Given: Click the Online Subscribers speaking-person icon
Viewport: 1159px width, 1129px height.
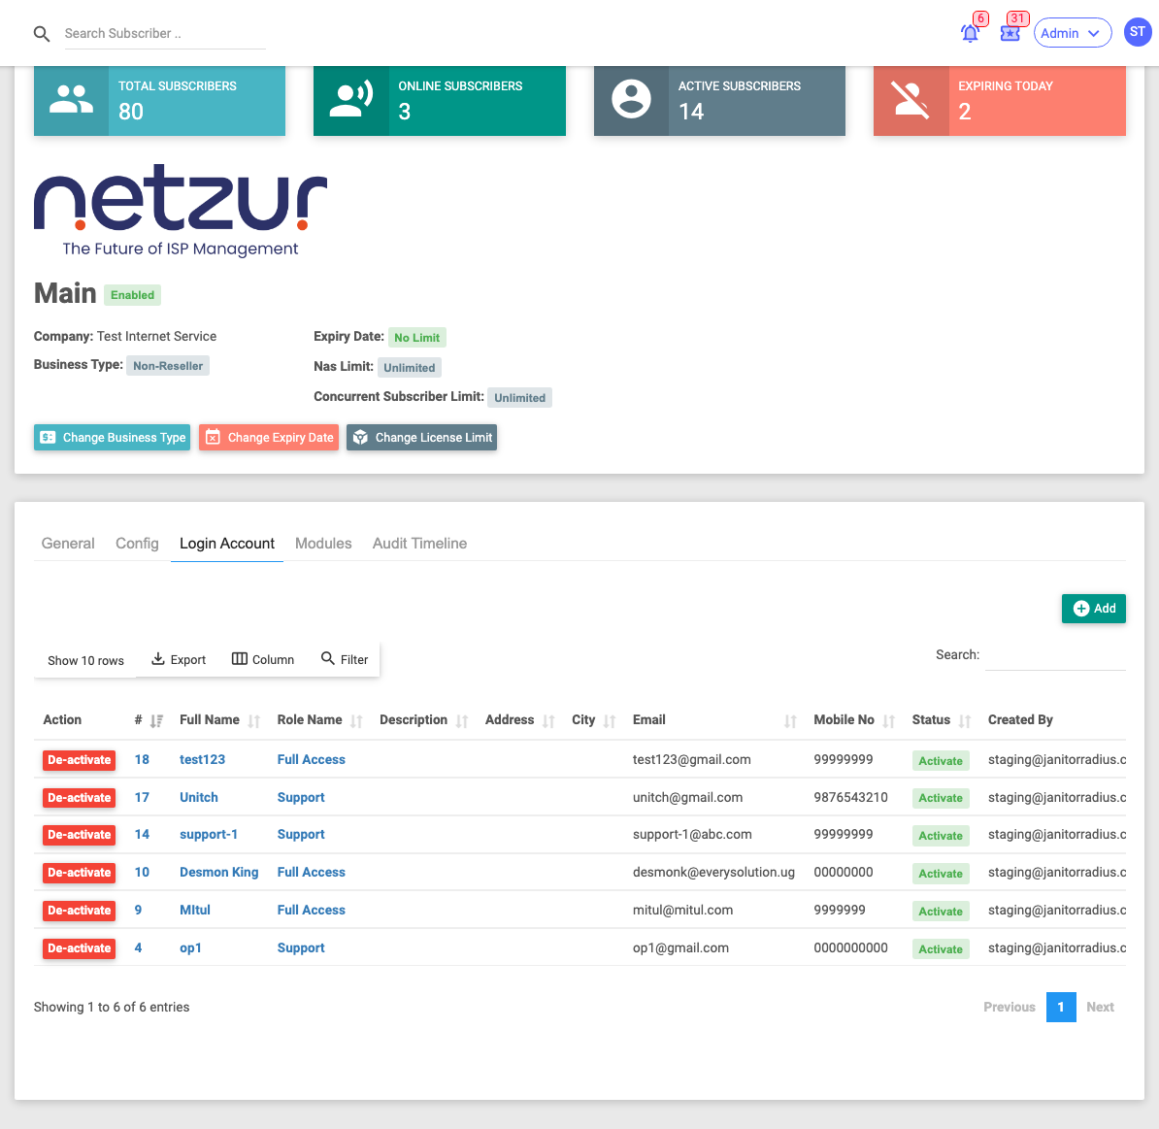Looking at the screenshot, I should pyautogui.click(x=351, y=100).
